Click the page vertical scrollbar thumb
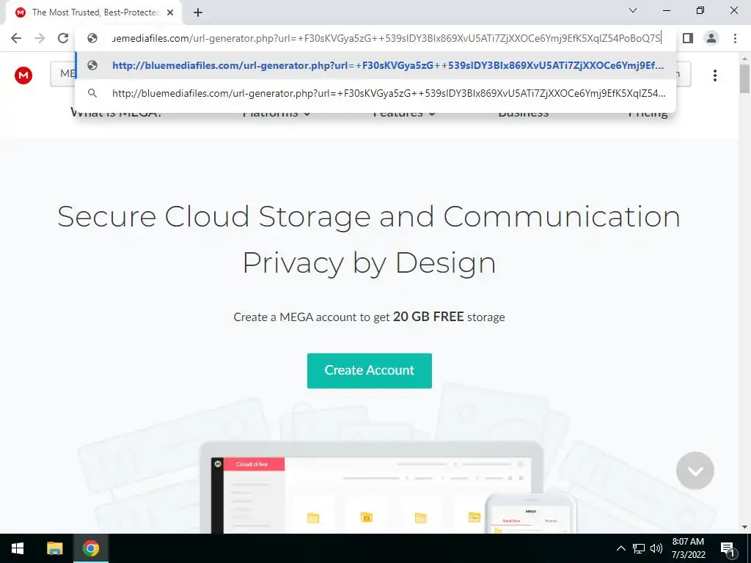 click(x=745, y=78)
